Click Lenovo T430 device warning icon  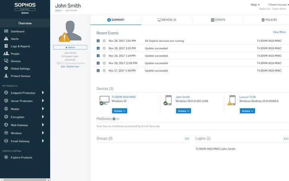pyautogui.click(x=232, y=100)
